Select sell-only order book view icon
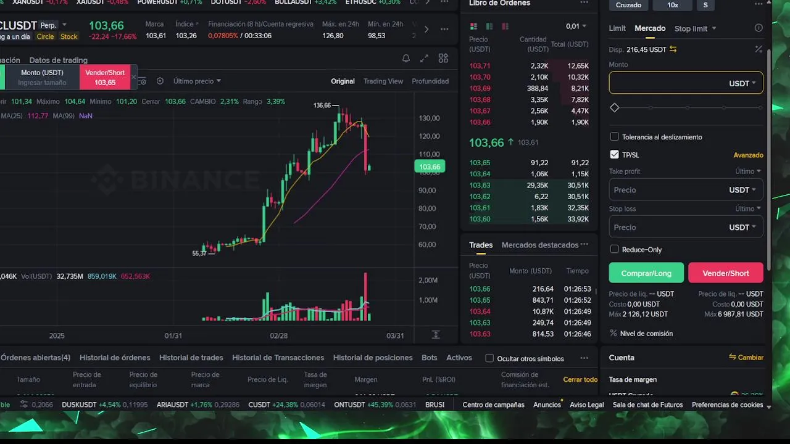 (x=505, y=27)
